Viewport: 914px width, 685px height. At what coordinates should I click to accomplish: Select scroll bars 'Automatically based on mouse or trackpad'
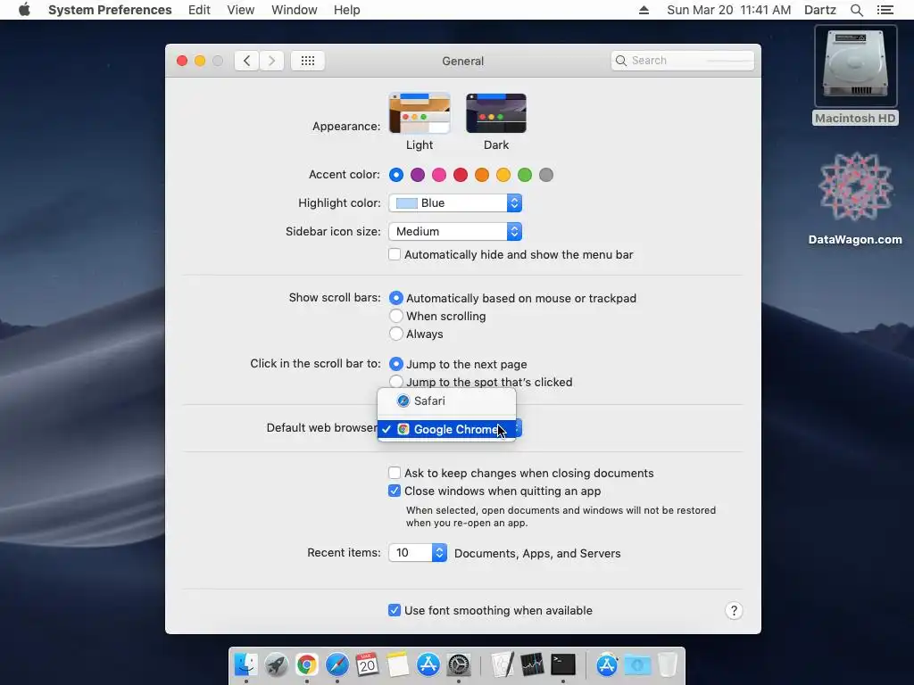point(395,298)
